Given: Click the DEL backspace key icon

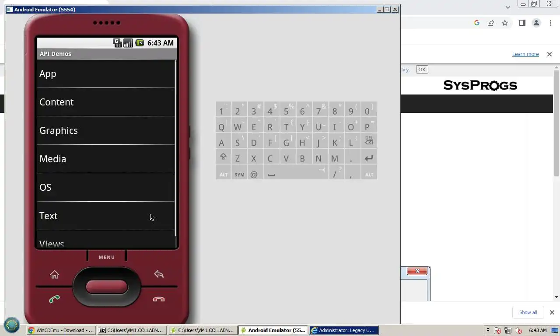Looking at the screenshot, I should pos(369,141).
